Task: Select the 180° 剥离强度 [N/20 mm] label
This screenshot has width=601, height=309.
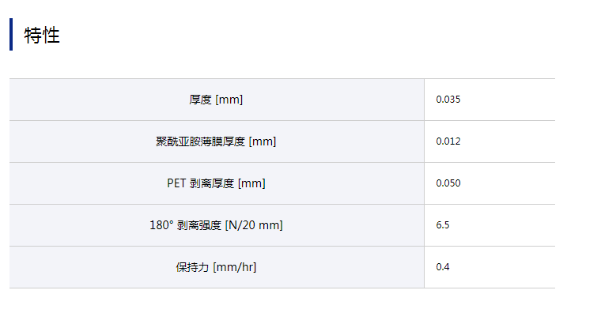Action: pos(216,225)
